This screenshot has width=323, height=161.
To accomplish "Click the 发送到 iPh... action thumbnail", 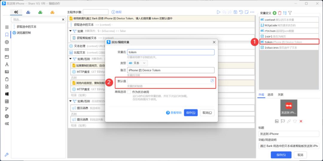I will click(x=289, y=108).
